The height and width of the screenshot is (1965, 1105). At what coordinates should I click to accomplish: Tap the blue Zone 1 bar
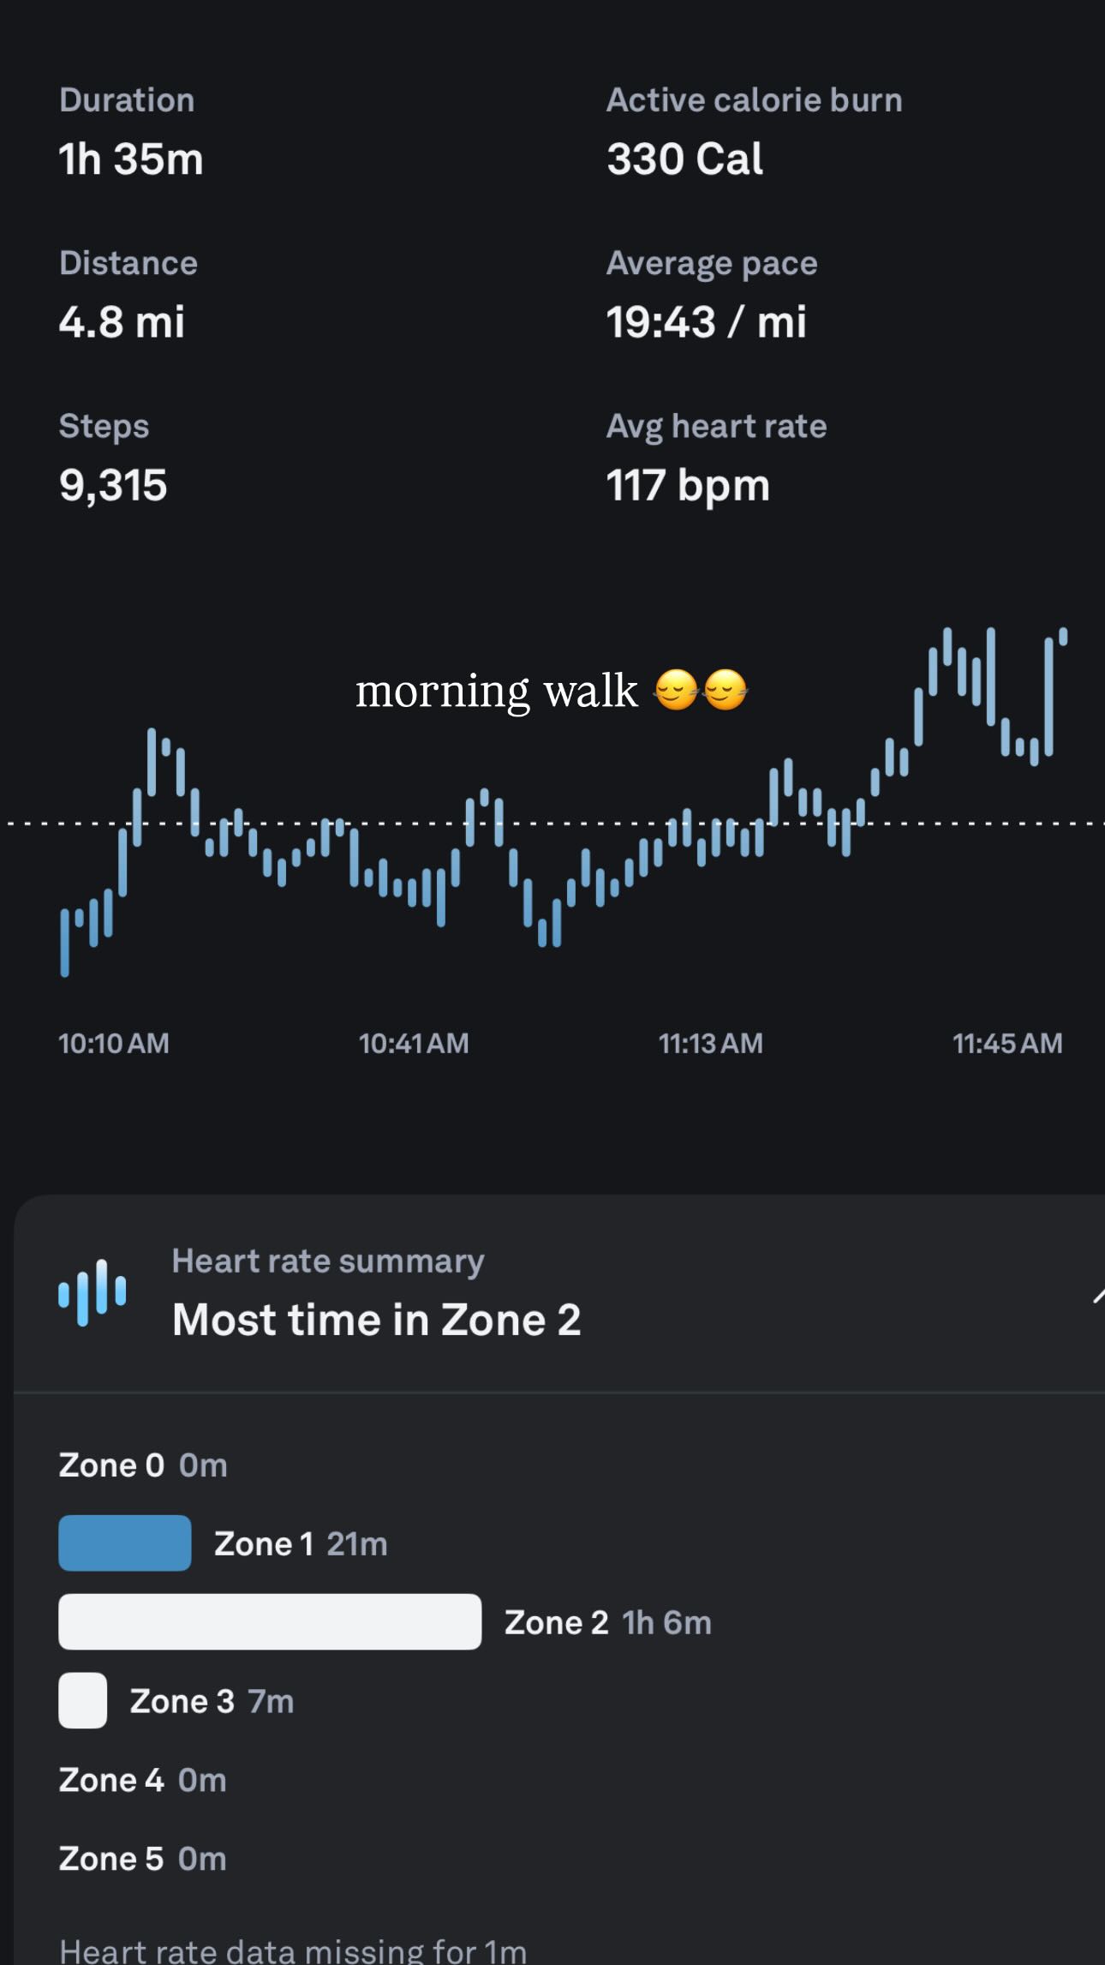pyautogui.click(x=125, y=1543)
